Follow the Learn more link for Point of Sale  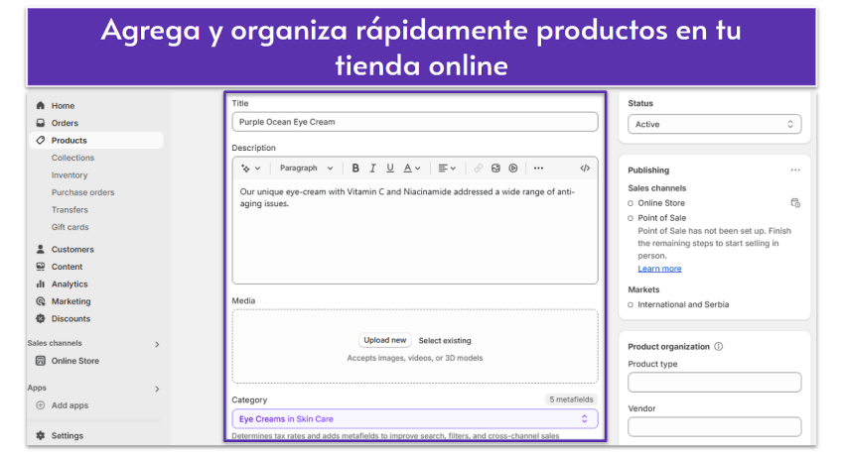tap(659, 269)
